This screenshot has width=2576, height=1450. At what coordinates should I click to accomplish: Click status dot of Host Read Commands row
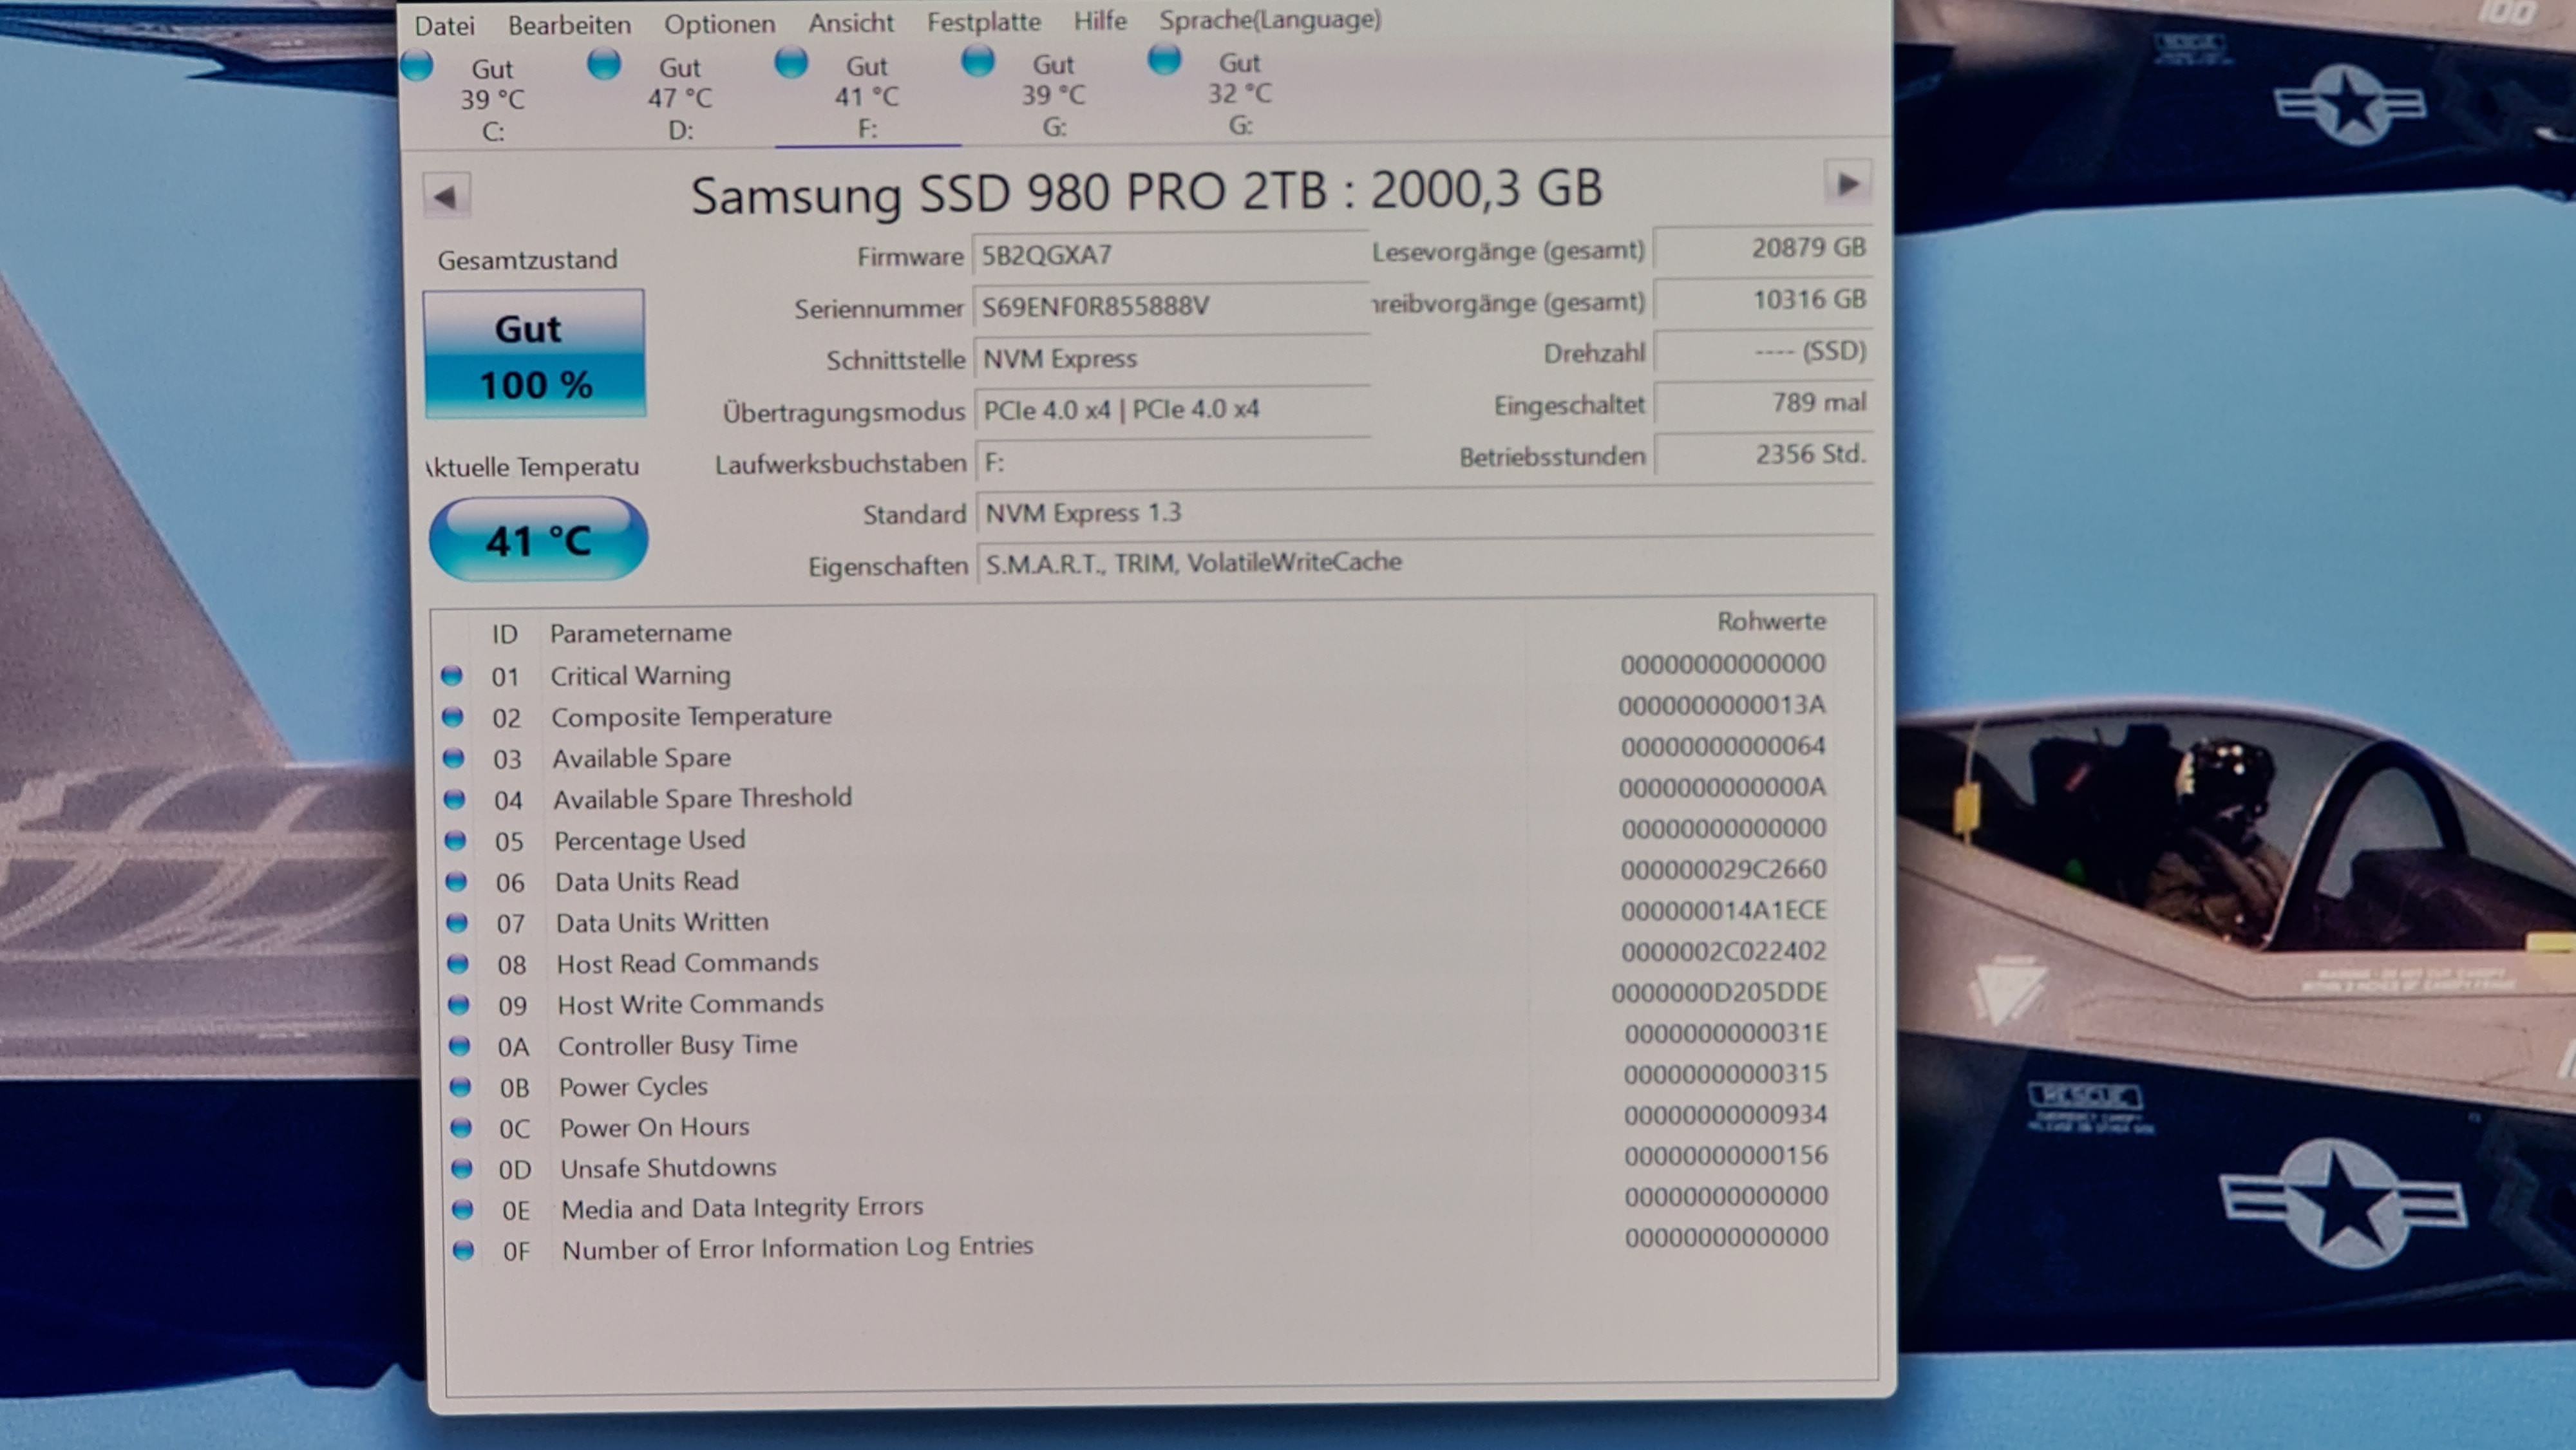[x=458, y=963]
